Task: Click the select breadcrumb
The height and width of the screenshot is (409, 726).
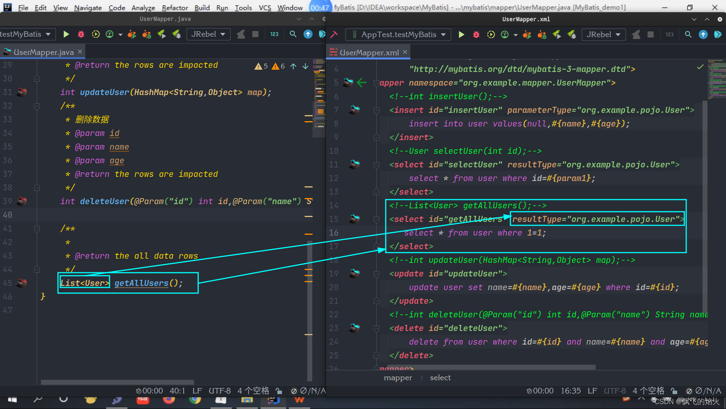Action: (x=440, y=378)
